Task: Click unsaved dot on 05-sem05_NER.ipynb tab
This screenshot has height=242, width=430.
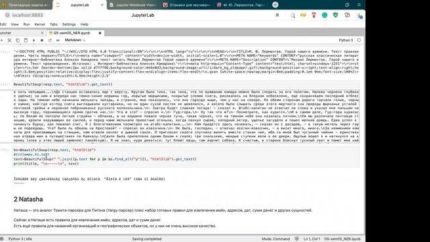Action: [x=100, y=33]
